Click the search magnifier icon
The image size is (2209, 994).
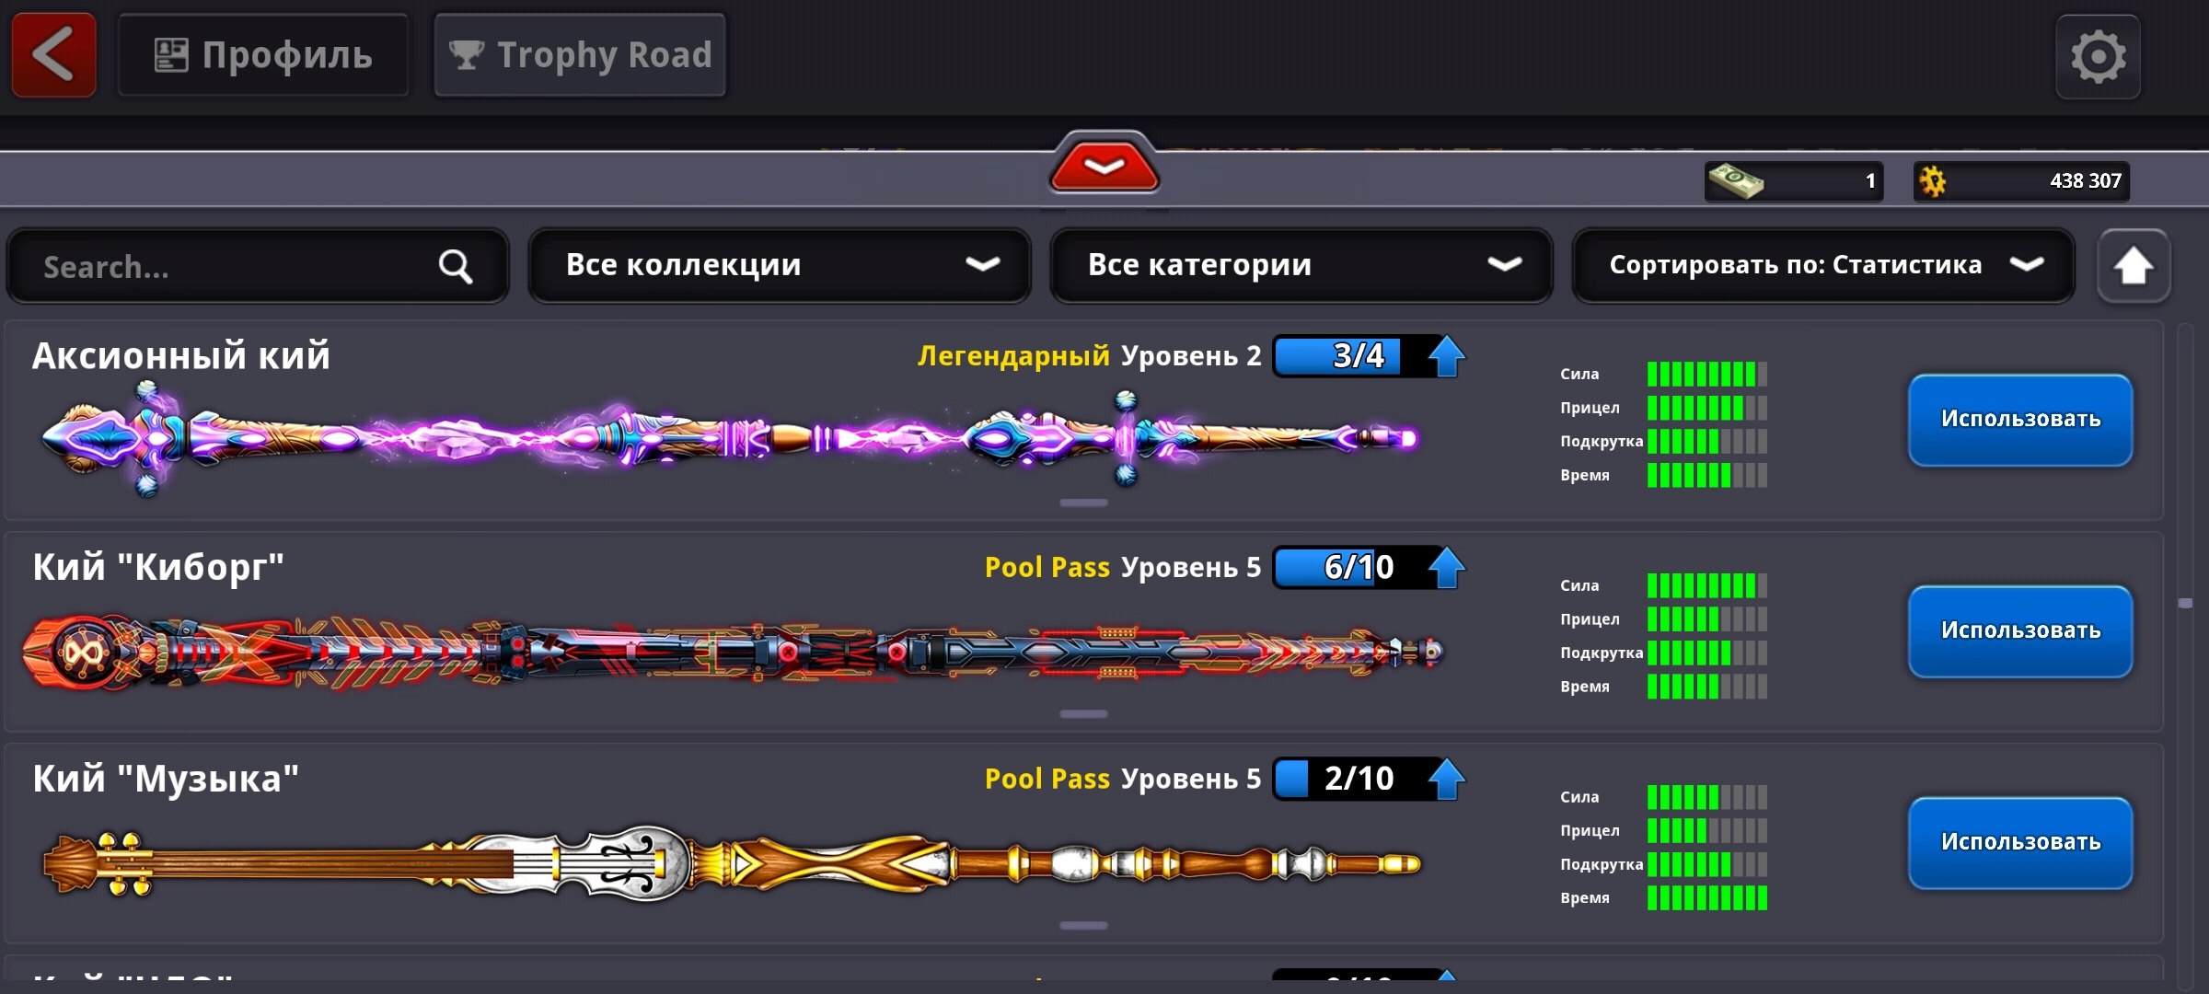pyautogui.click(x=456, y=266)
